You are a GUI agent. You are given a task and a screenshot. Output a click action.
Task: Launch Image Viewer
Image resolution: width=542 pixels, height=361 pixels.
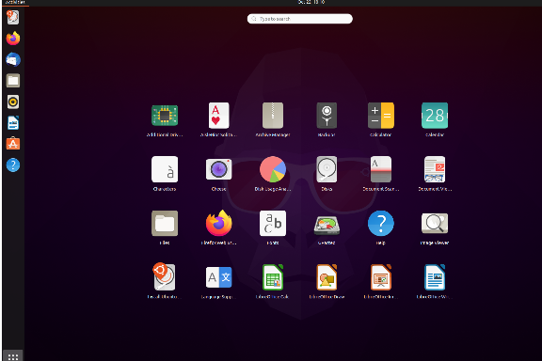point(435,224)
